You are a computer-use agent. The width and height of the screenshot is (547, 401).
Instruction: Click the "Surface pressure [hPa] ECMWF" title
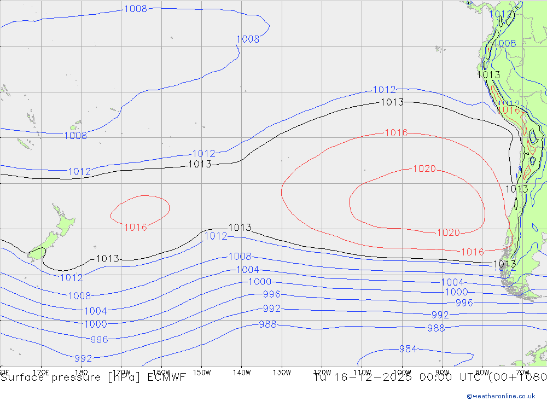click(93, 377)
